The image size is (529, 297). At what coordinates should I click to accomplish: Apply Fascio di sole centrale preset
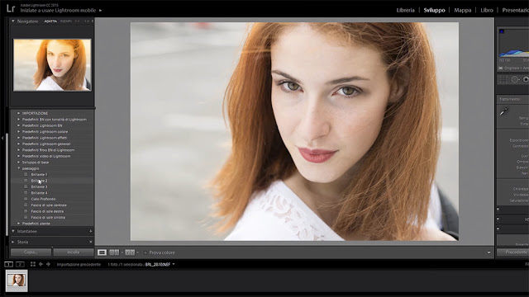(49, 205)
